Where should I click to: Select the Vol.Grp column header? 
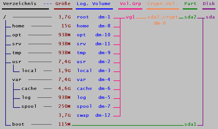click(x=131, y=4)
